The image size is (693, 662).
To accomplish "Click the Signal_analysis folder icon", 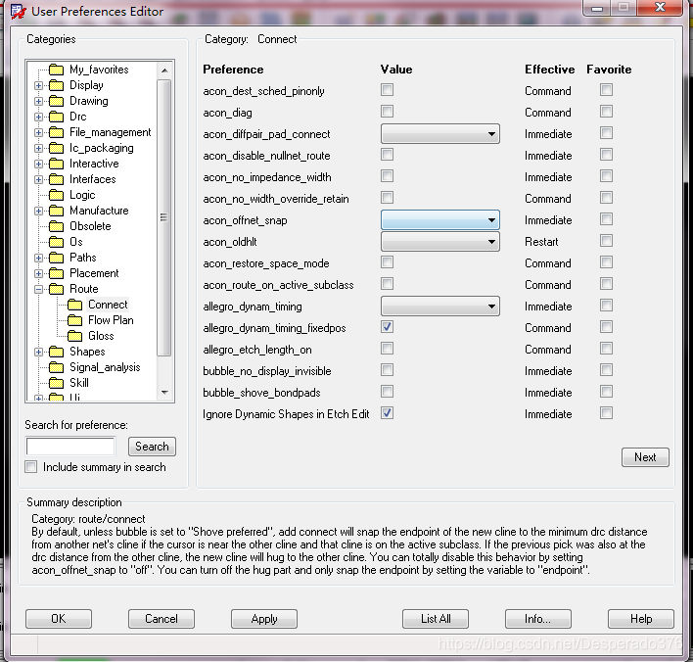I will pyautogui.click(x=56, y=367).
